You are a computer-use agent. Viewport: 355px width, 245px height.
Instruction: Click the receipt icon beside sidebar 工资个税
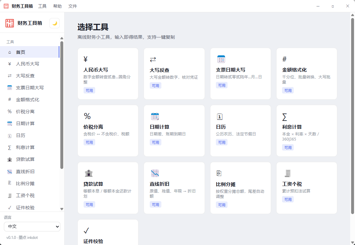tap(9, 195)
